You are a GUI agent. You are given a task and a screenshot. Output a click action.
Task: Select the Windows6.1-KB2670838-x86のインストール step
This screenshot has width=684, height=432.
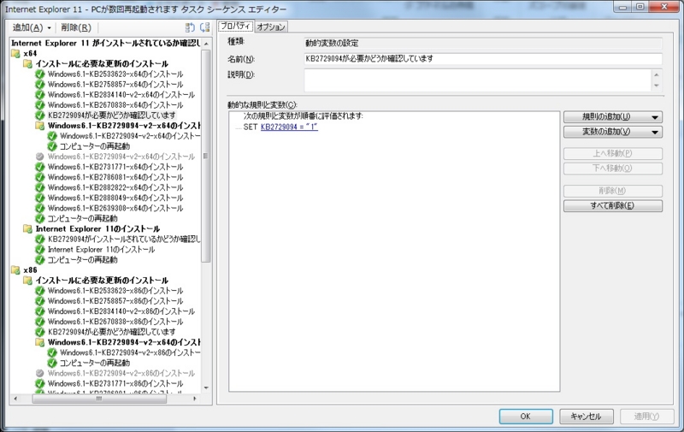(115, 322)
